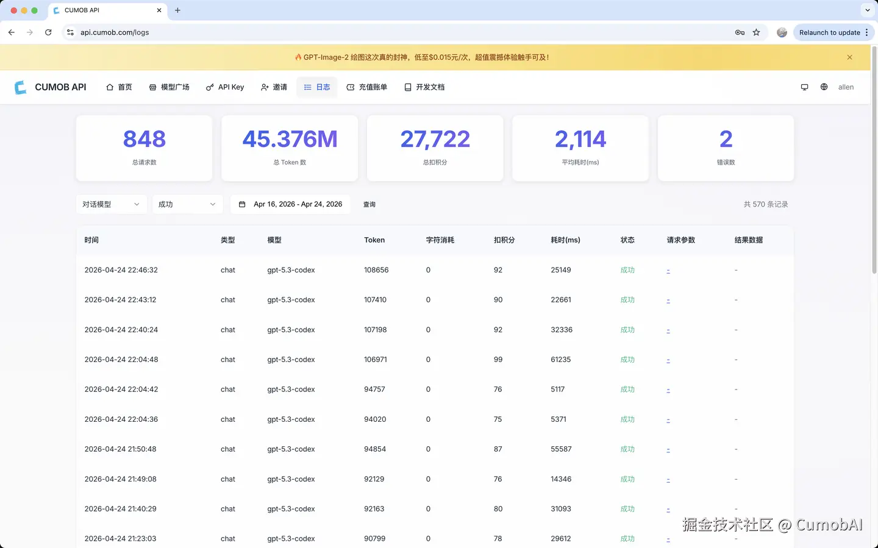Open a new browser tab with plus
This screenshot has width=878, height=548.
(177, 10)
